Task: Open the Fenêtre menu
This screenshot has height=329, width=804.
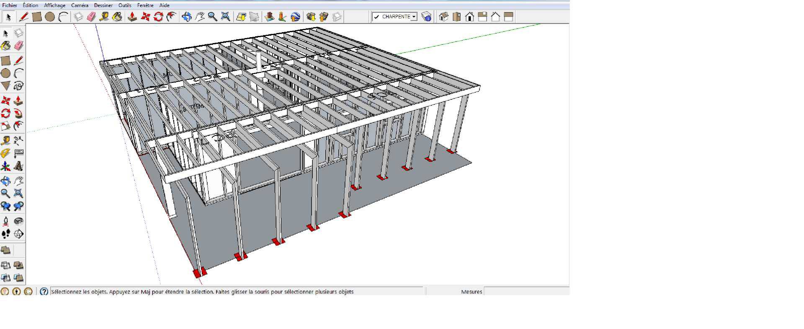Action: point(145,5)
